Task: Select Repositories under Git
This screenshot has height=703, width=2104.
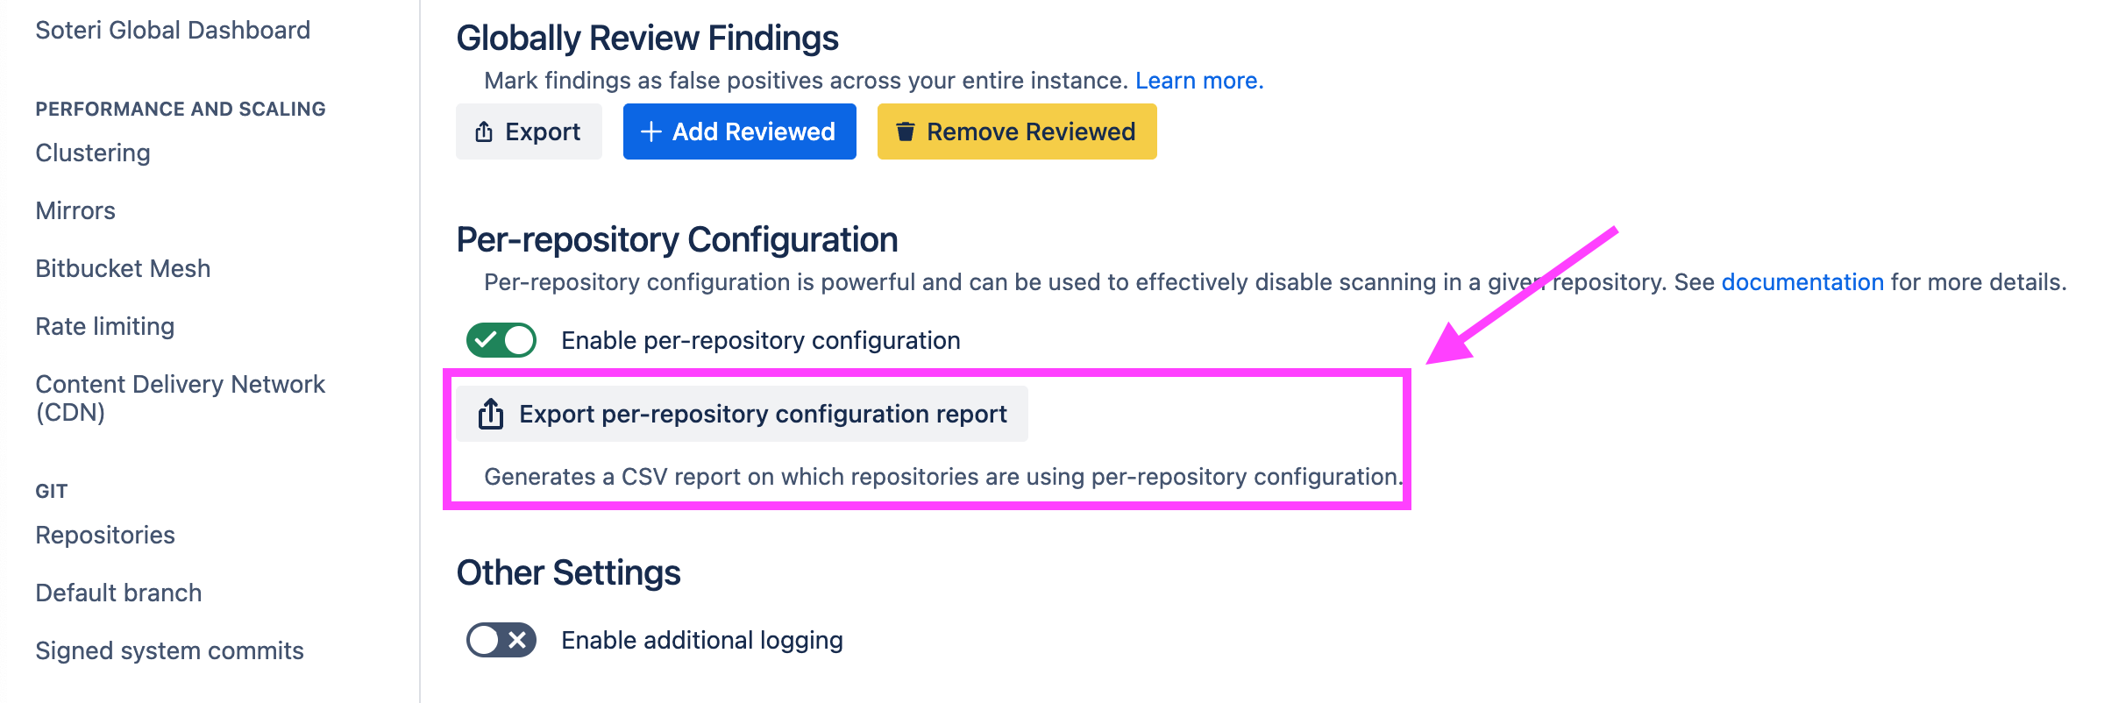Action: pos(105,535)
